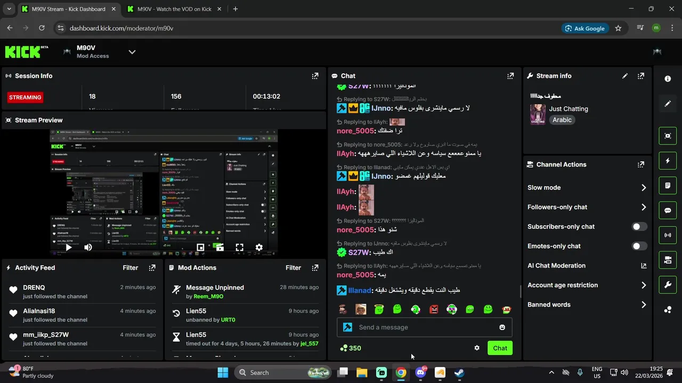Pop out the Chat panel
Viewport: 682px width, 383px height.
(x=510, y=76)
